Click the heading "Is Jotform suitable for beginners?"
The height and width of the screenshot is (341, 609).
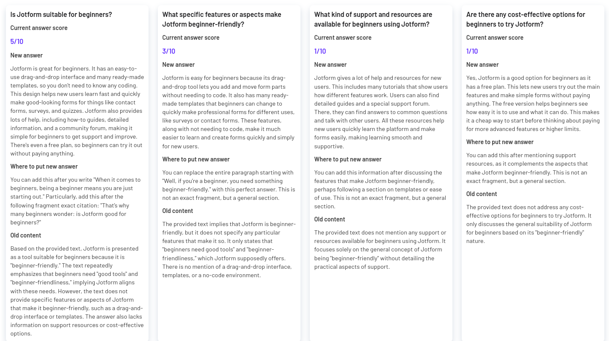point(61,14)
